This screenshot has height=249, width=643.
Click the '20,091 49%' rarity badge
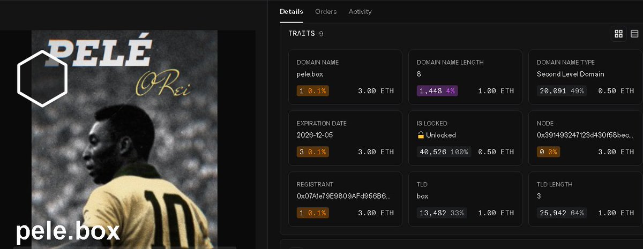coord(562,91)
